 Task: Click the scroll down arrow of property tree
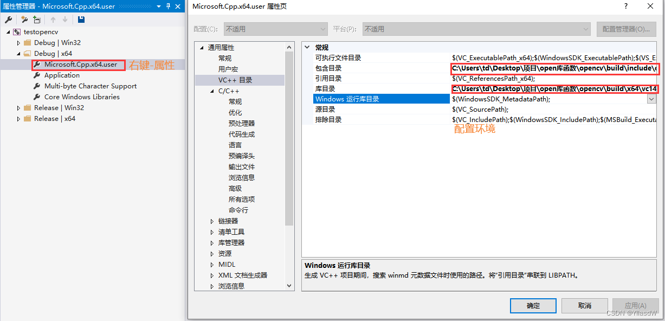[289, 285]
